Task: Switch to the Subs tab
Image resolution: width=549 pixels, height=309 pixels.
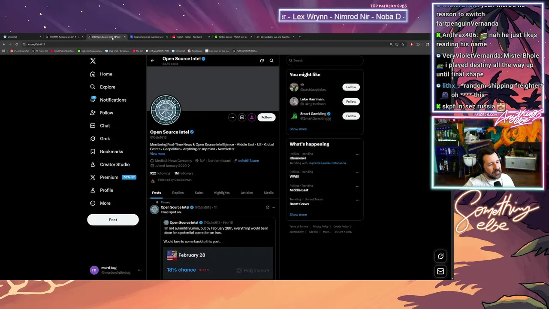Action: click(199, 193)
